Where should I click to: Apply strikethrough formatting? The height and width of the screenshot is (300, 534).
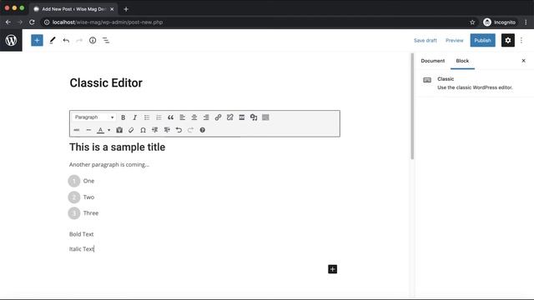[77, 130]
